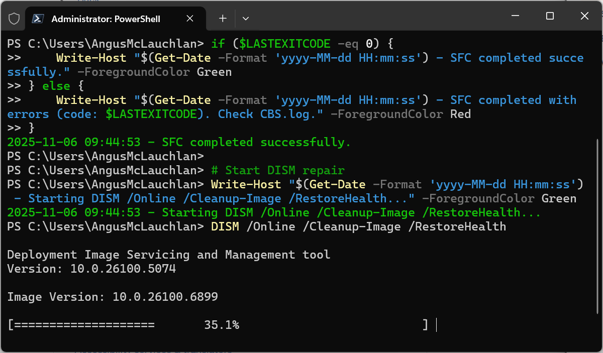Close the Administrator: PowerShell tab

[x=190, y=19]
